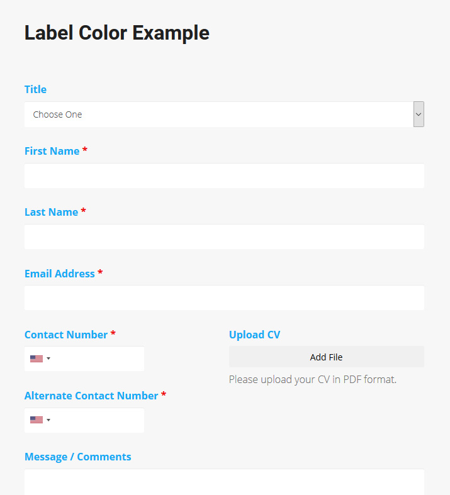
Task: Click into the Last Name text field
Action: (224, 236)
